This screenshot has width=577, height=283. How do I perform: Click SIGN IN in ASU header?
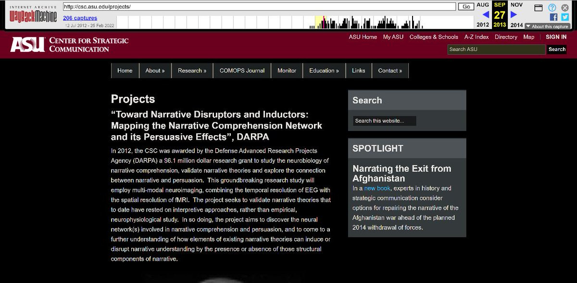pos(556,37)
